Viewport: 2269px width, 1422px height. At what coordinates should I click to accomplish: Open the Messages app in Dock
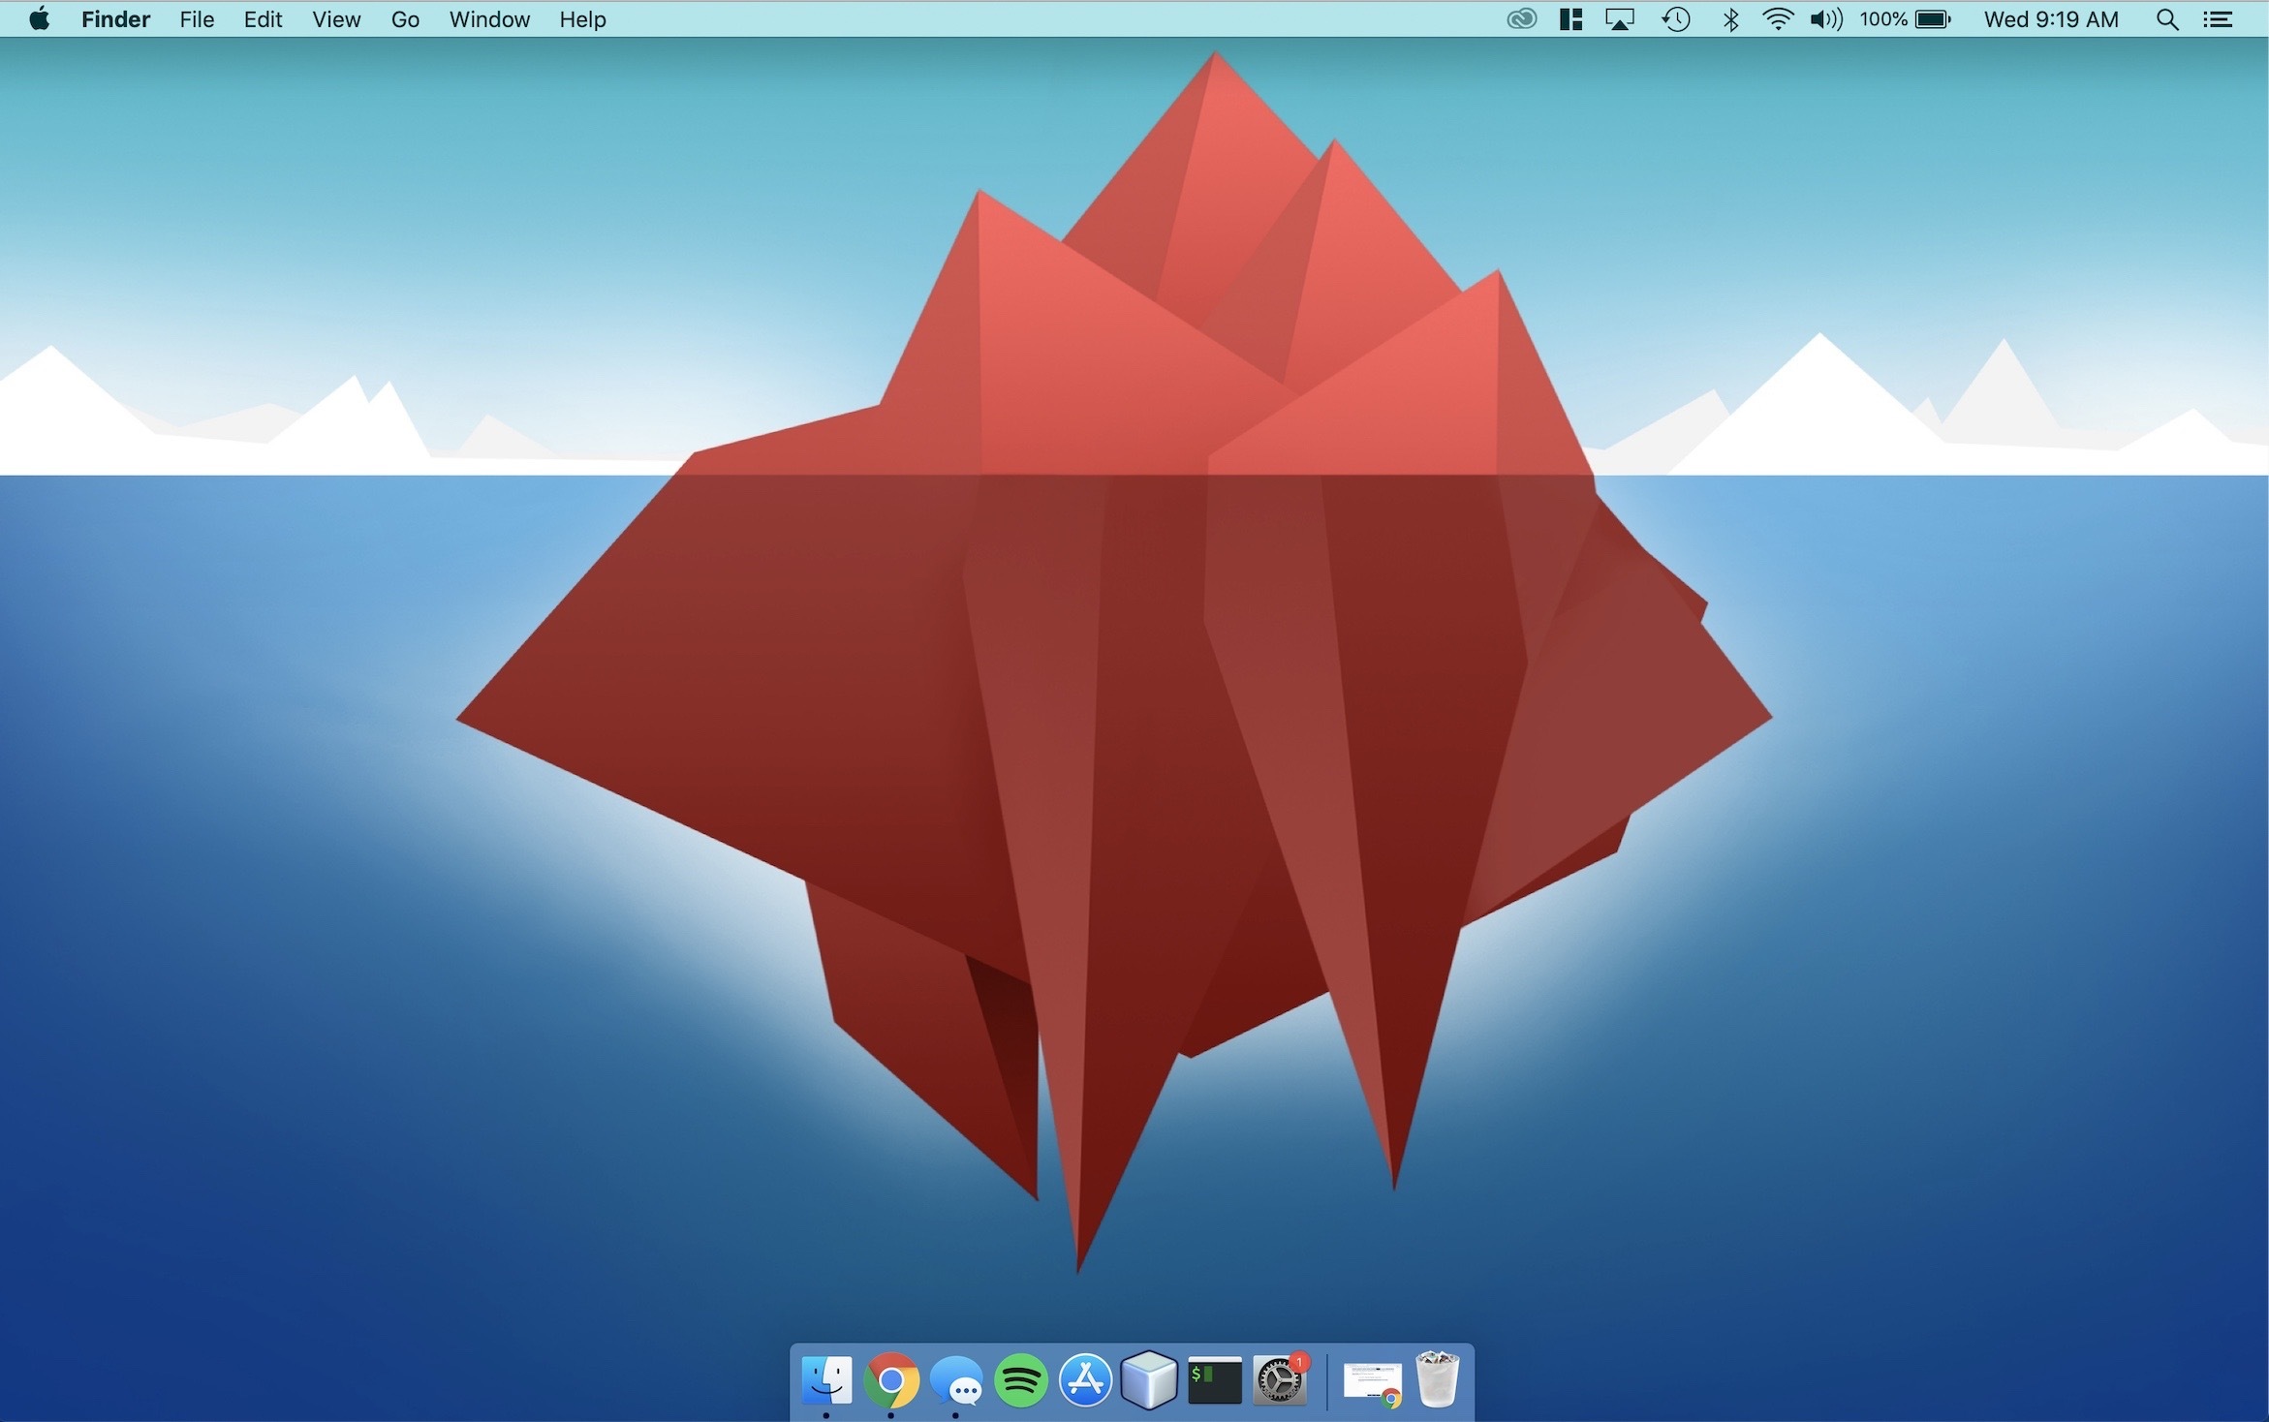956,1379
